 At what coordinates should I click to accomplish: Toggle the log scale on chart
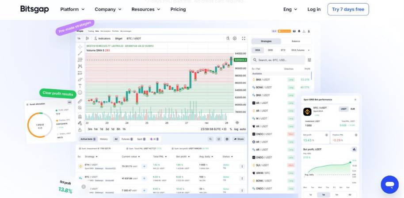236,129
